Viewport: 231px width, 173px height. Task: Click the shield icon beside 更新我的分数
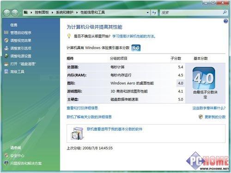[201, 117]
